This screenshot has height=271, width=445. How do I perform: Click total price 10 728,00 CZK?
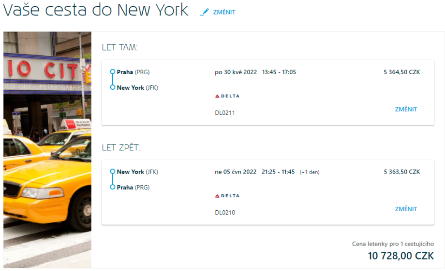(400, 256)
